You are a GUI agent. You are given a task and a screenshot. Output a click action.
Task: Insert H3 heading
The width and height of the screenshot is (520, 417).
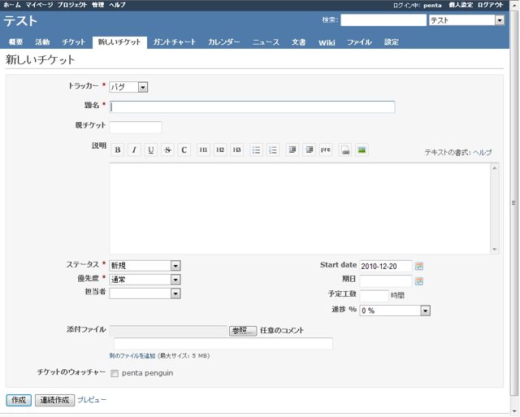[236, 150]
